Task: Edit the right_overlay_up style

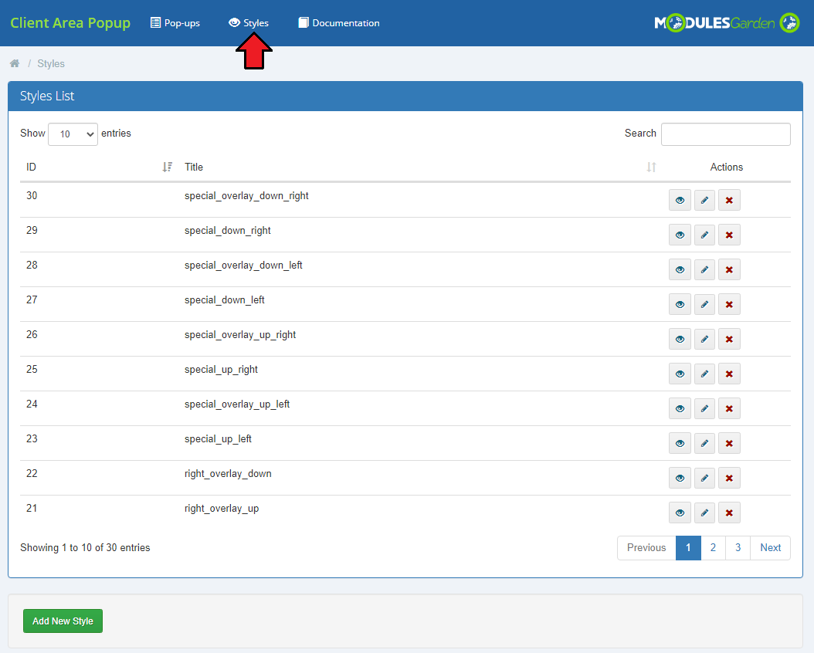Action: (x=704, y=513)
